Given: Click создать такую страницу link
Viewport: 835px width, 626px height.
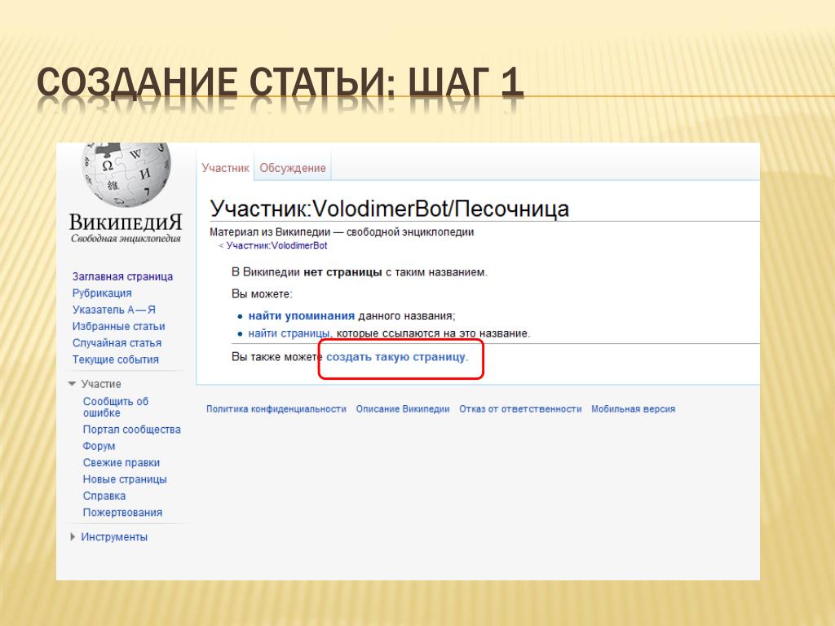Looking at the screenshot, I should (395, 357).
